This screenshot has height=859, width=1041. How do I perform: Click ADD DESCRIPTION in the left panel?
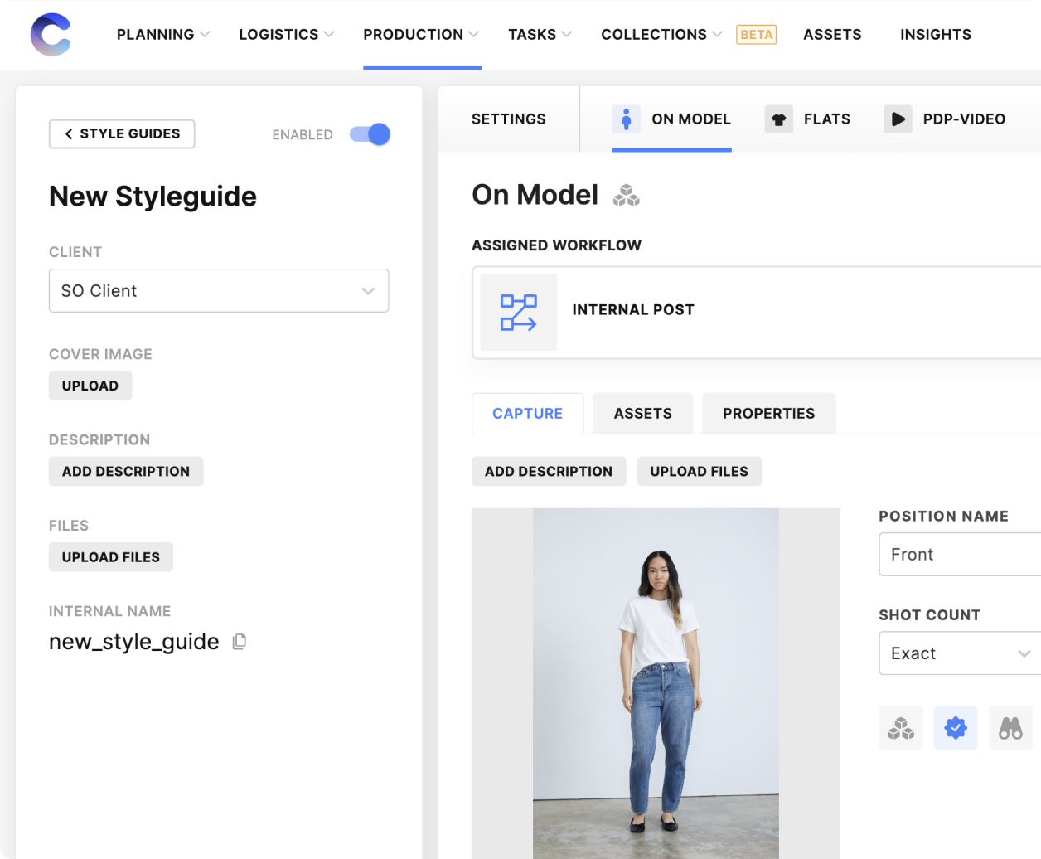point(126,471)
